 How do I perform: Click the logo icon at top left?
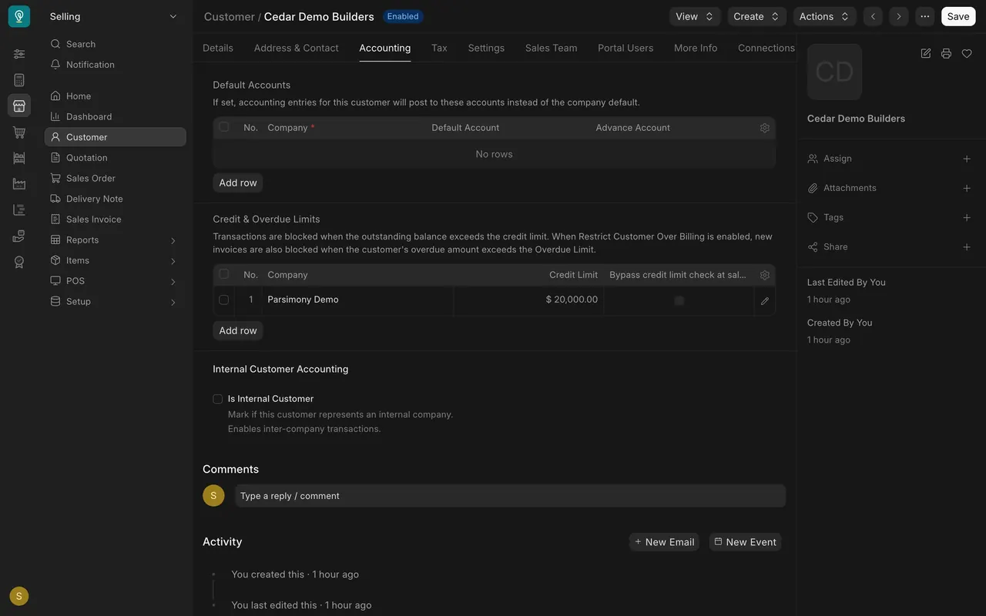point(19,16)
